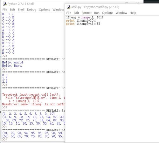Click the '0.0' output line in shell

point(5,75)
